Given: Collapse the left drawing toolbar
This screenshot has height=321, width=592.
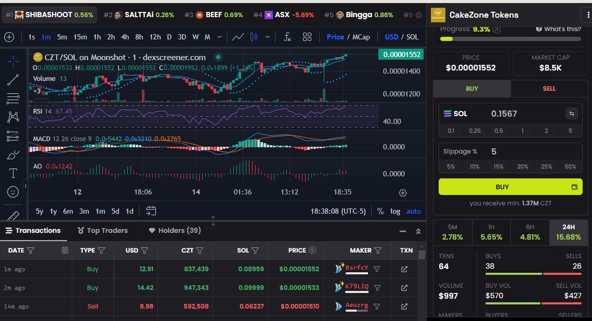Looking at the screenshot, I should tap(25, 186).
